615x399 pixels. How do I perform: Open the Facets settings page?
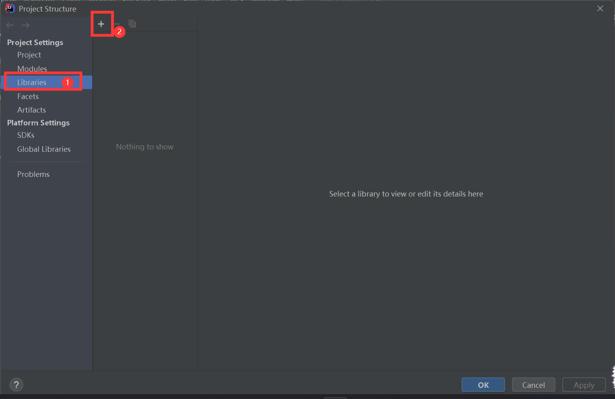pyautogui.click(x=28, y=96)
